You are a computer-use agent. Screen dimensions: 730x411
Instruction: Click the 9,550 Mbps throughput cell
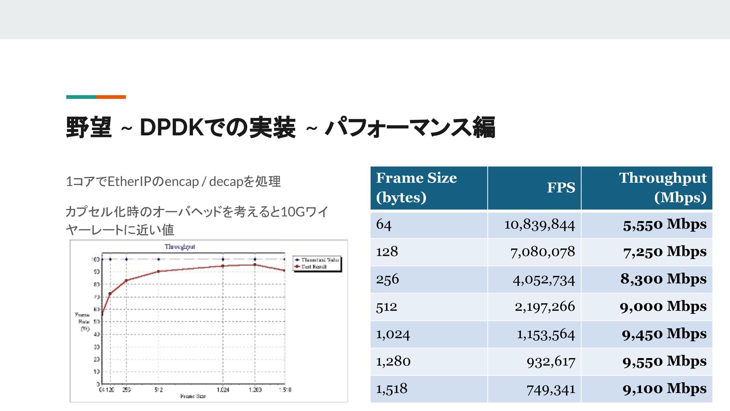(664, 361)
